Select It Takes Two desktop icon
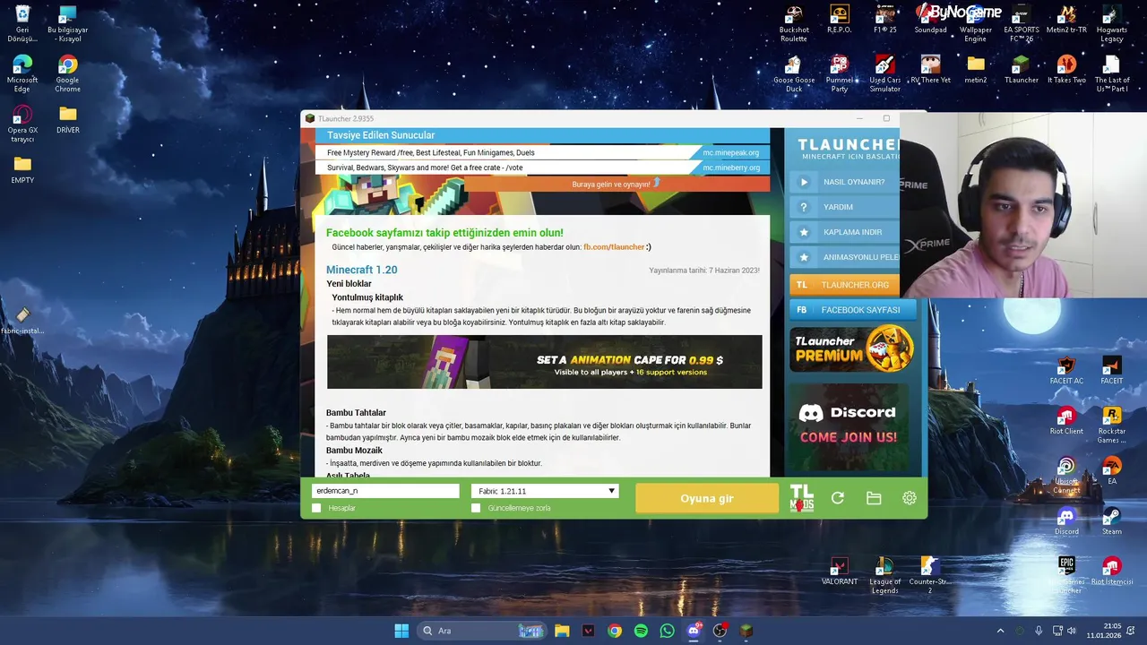This screenshot has width=1147, height=645. coord(1066,70)
